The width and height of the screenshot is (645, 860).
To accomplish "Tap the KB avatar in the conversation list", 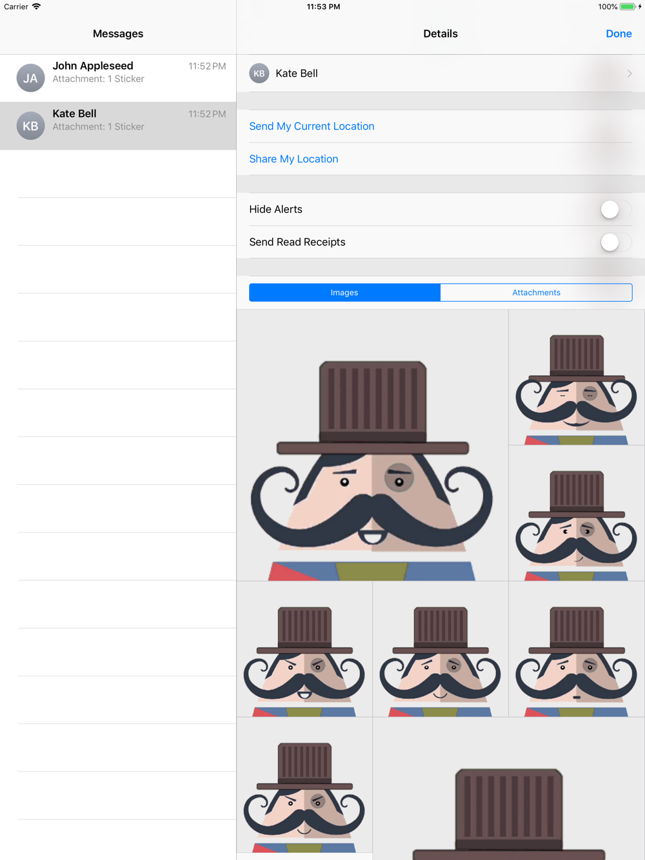I will 30,126.
